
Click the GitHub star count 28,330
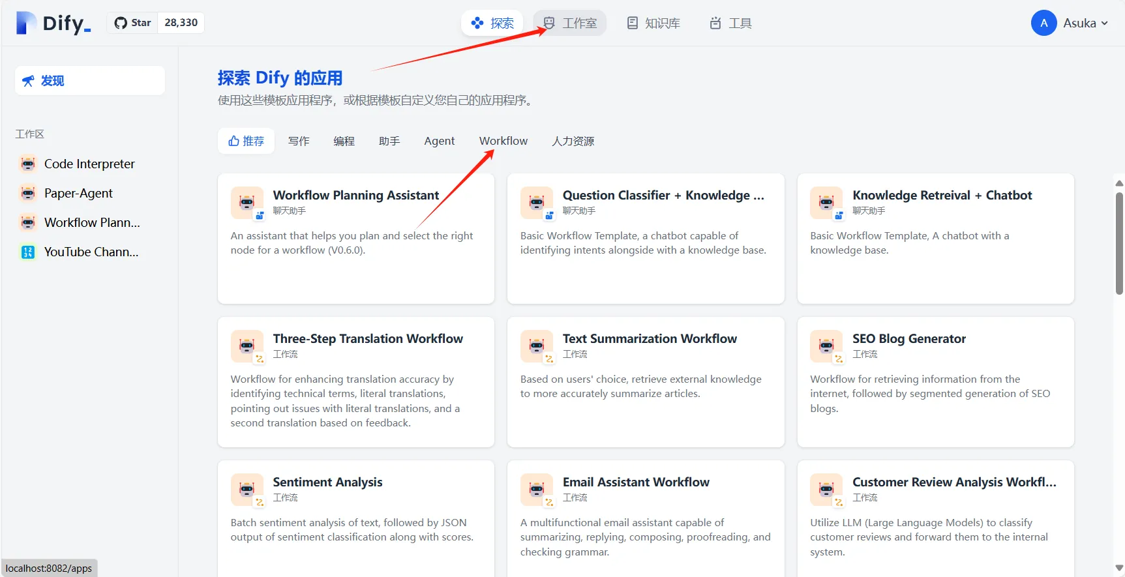pos(181,23)
